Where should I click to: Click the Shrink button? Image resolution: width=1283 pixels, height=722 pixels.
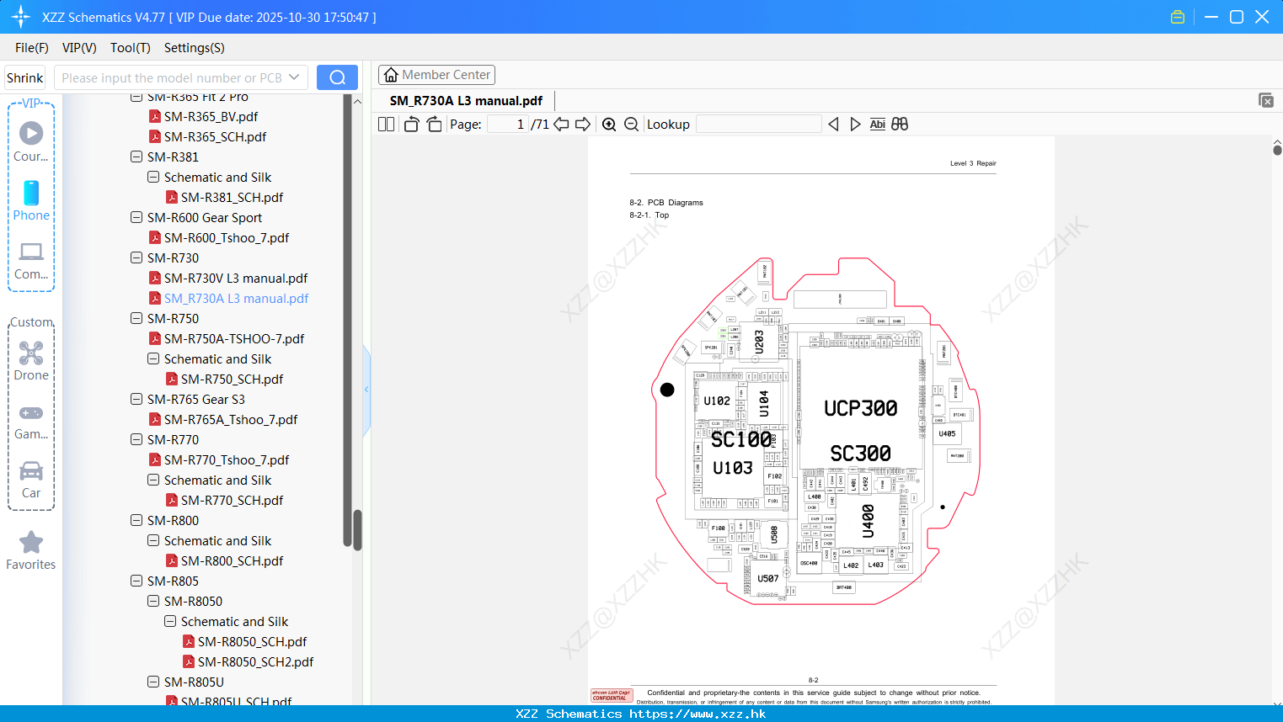tap(25, 77)
